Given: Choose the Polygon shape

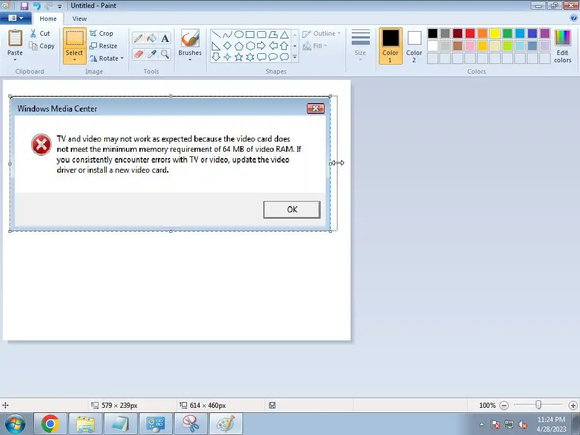Looking at the screenshot, I should pyautogui.click(x=273, y=35).
